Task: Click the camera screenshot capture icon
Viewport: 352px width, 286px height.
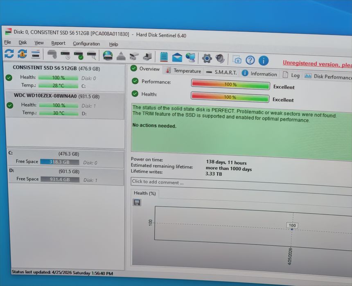Action: (x=237, y=59)
